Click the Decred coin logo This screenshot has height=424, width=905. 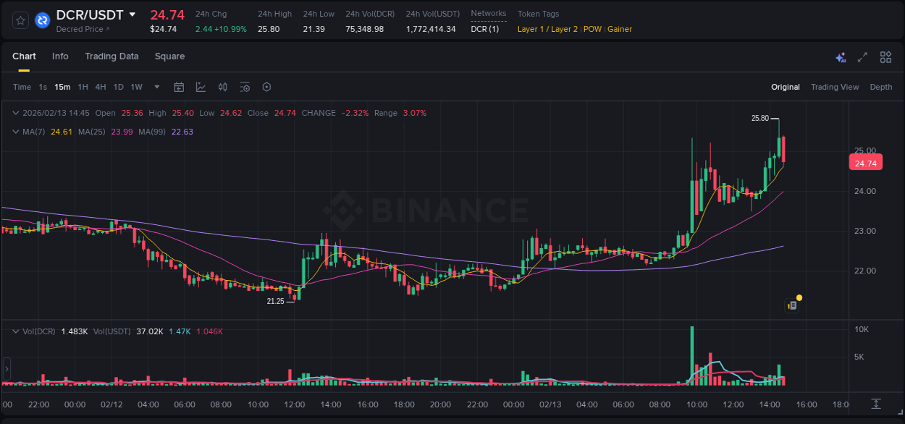point(42,20)
